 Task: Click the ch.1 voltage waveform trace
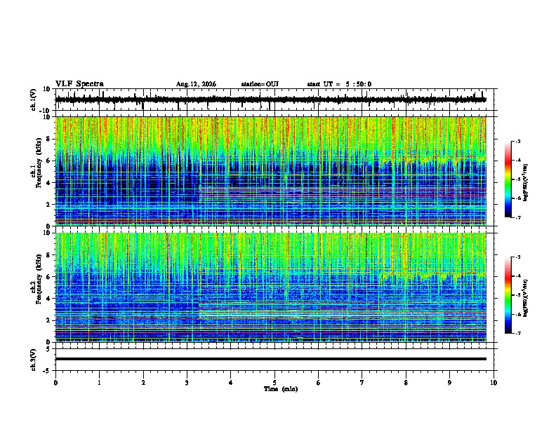(270, 100)
